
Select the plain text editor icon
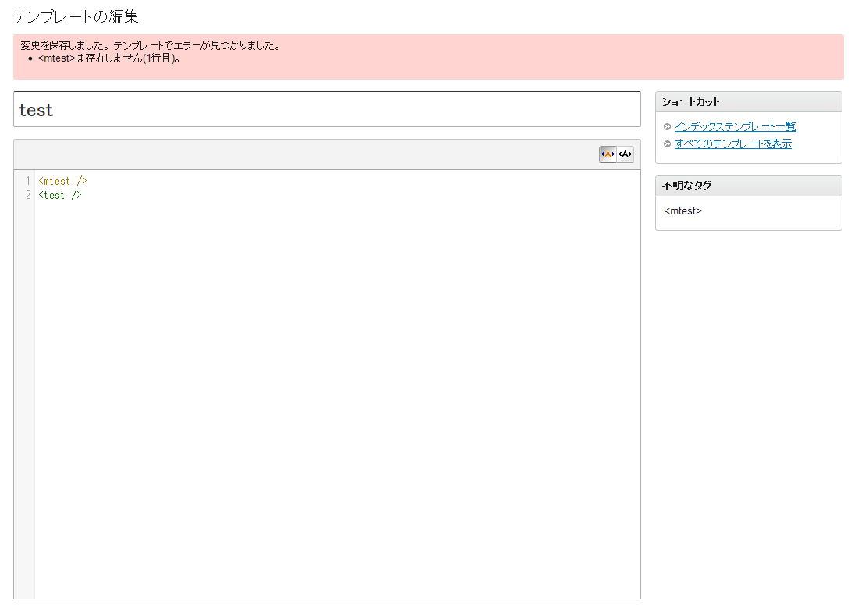coord(626,154)
